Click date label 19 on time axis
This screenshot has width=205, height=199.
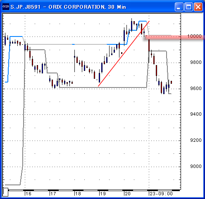coord(103,194)
